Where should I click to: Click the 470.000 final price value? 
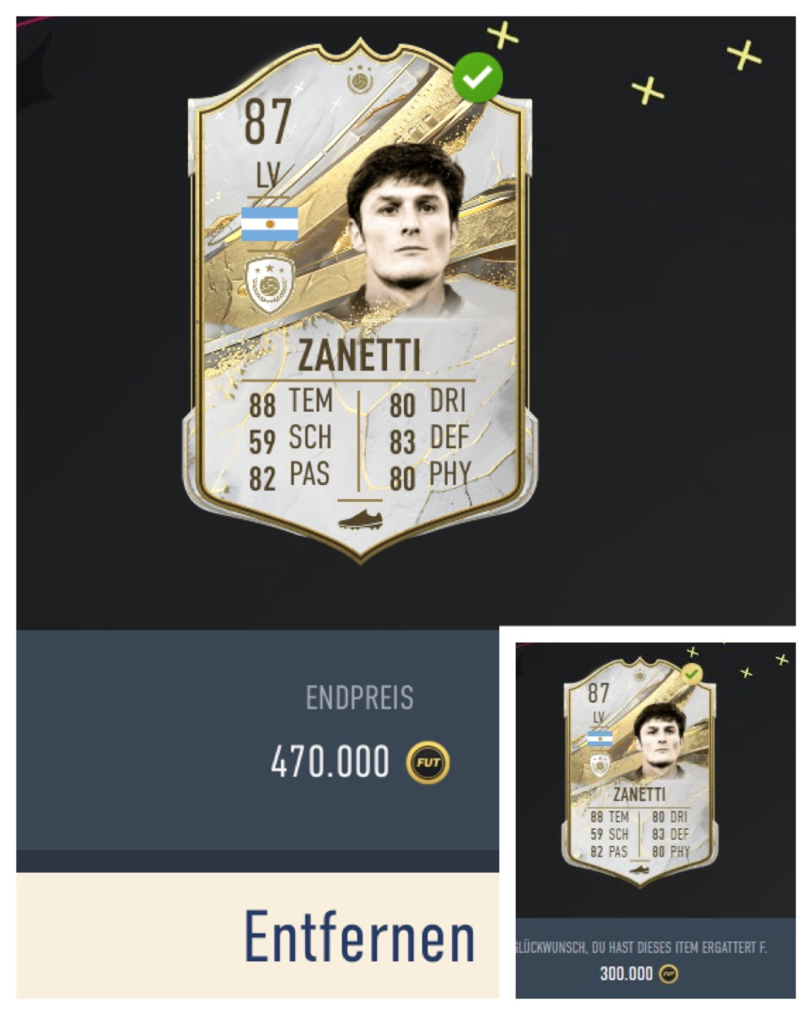330,761
